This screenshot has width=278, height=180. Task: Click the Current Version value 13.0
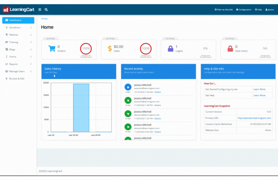click(x=269, y=112)
